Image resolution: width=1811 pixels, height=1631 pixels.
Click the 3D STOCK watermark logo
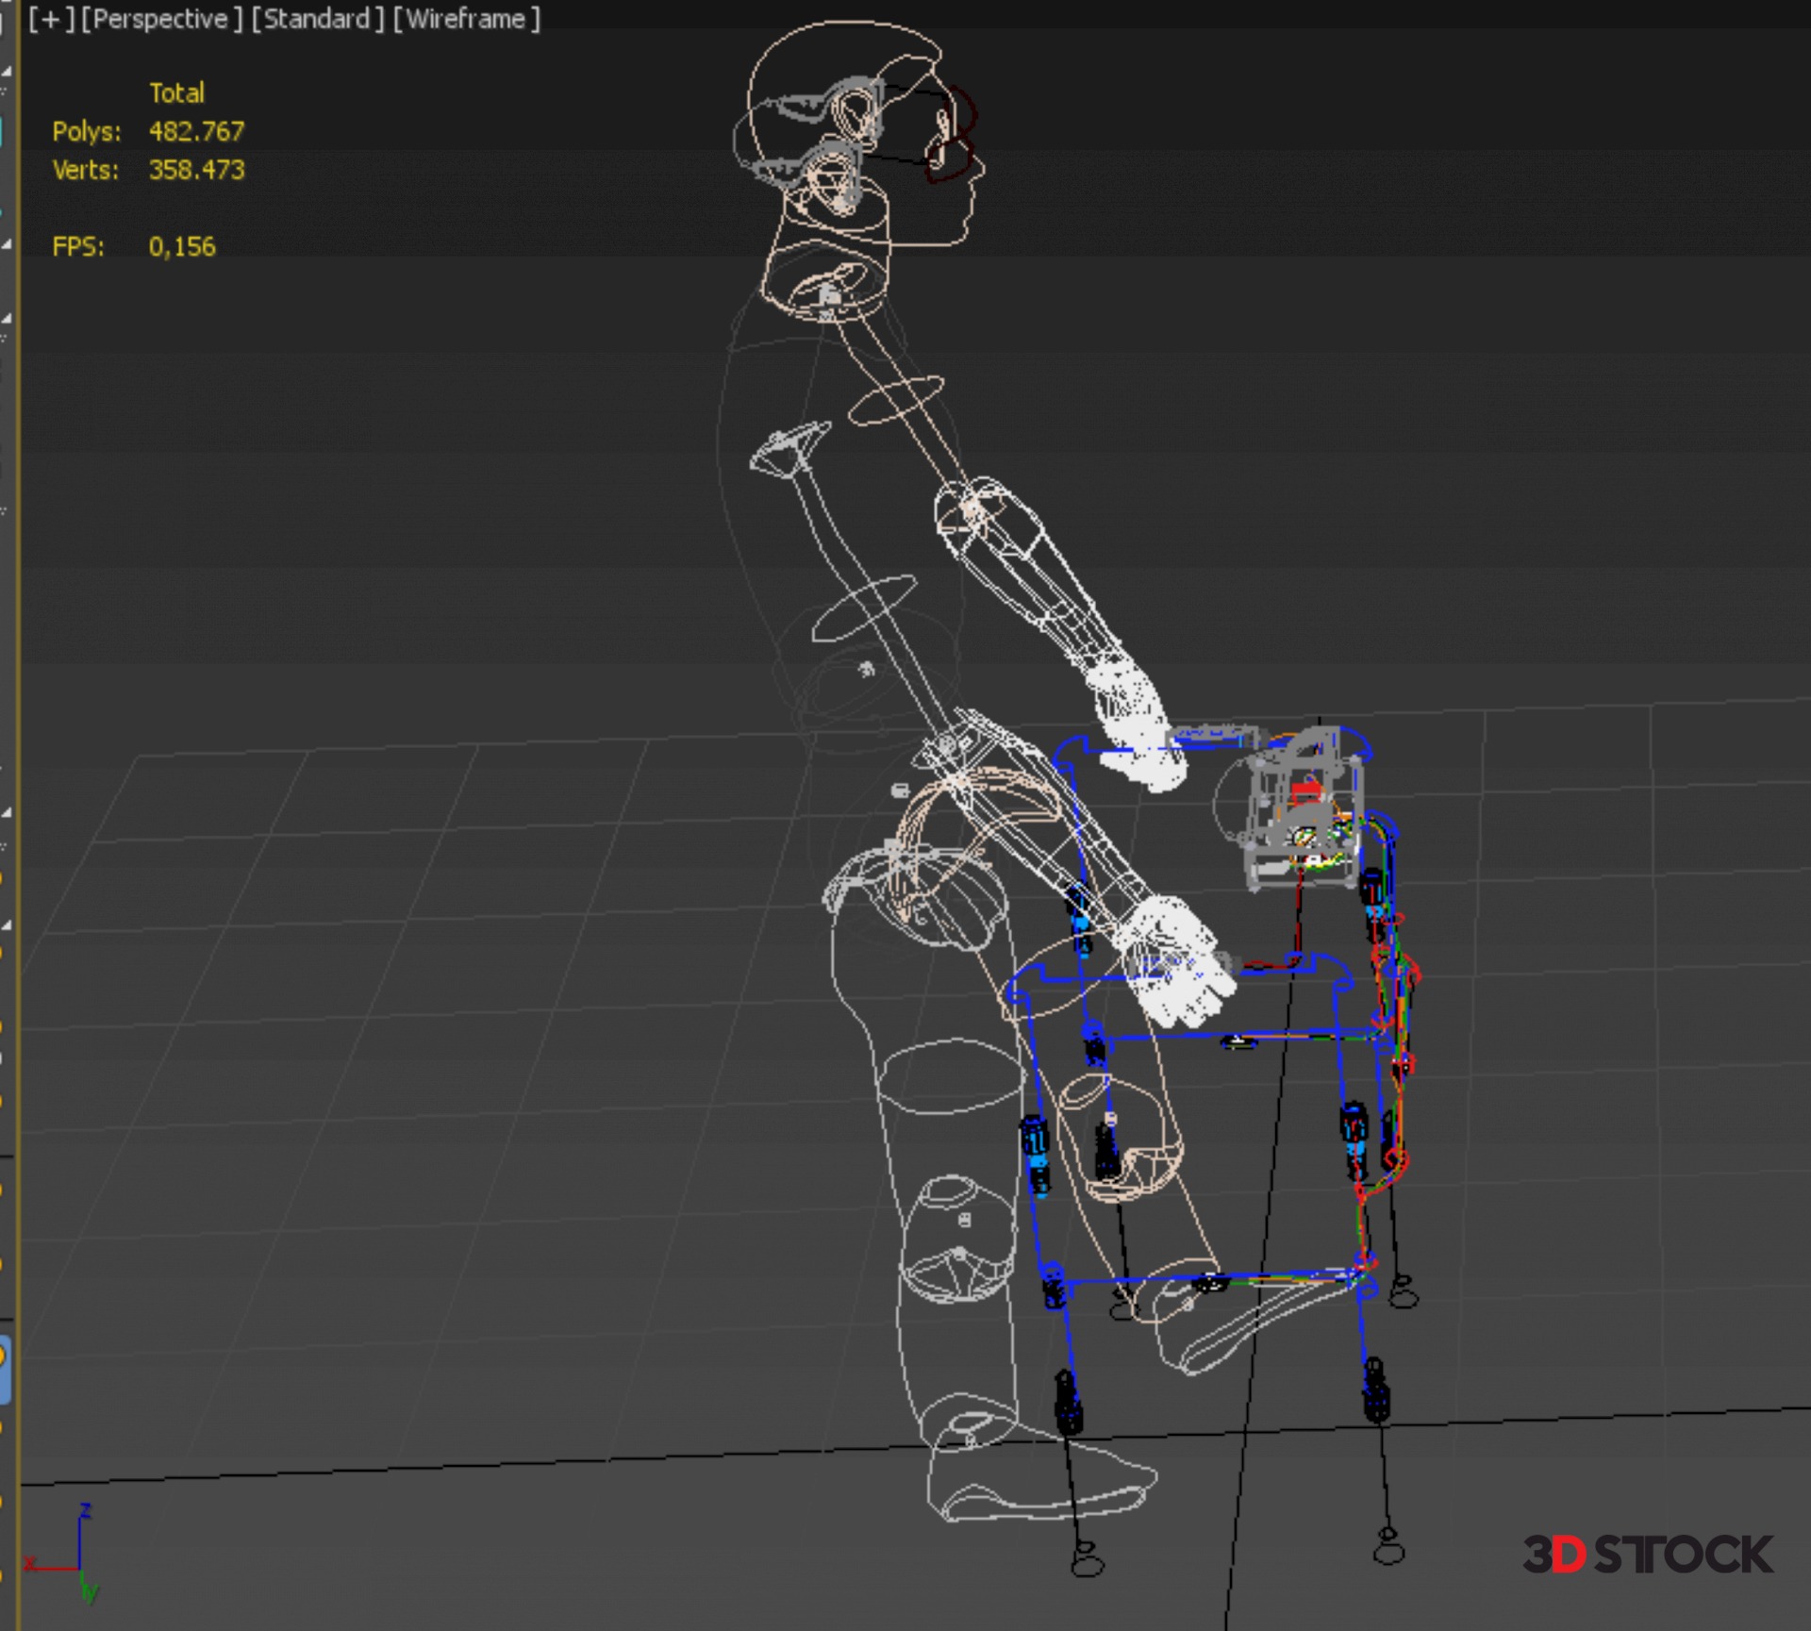point(1647,1555)
